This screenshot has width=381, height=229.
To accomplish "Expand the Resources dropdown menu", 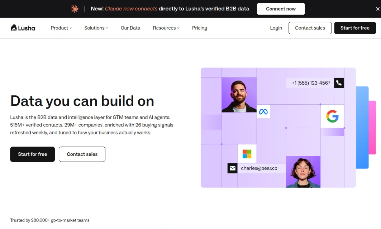I will pos(166,28).
